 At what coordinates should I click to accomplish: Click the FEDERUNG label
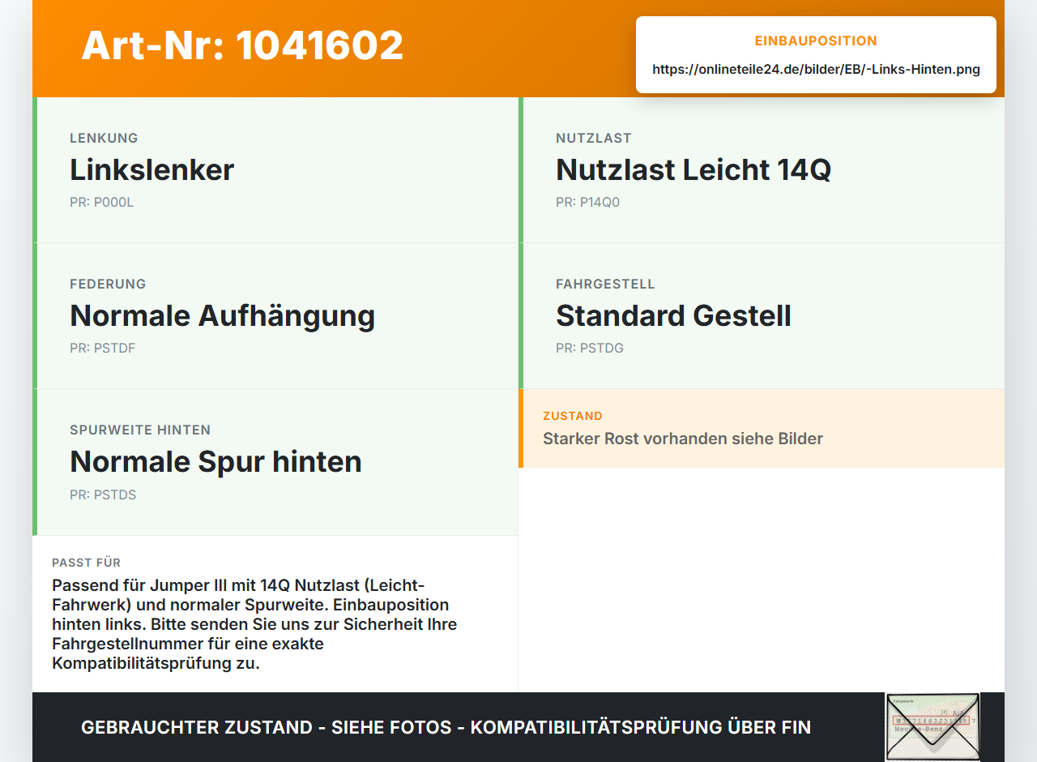[x=108, y=284]
